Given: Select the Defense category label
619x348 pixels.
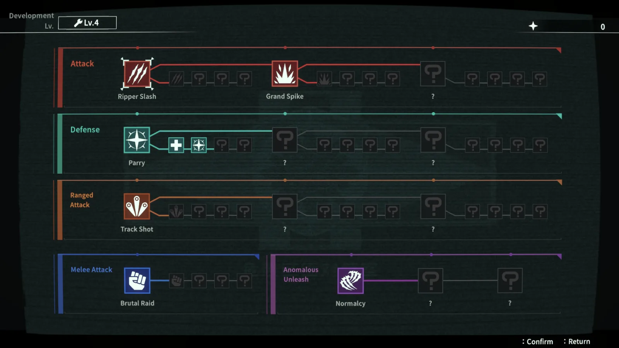Looking at the screenshot, I should (85, 130).
